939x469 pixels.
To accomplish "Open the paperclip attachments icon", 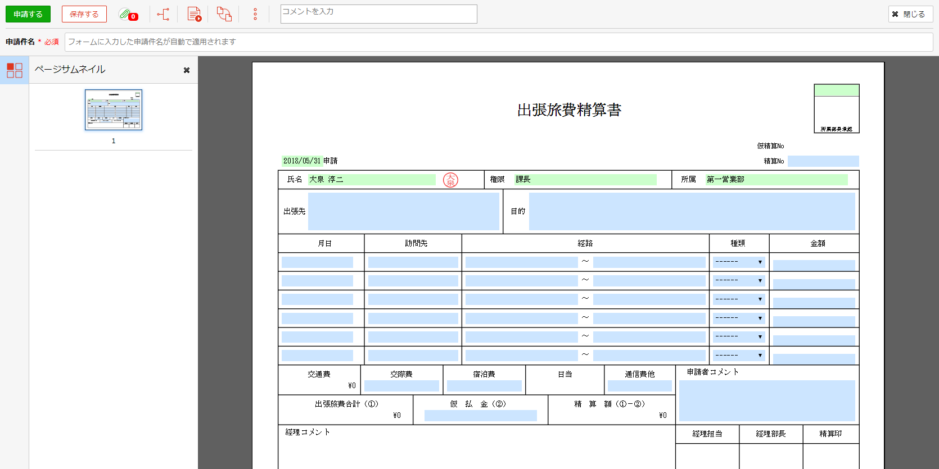I will [128, 14].
